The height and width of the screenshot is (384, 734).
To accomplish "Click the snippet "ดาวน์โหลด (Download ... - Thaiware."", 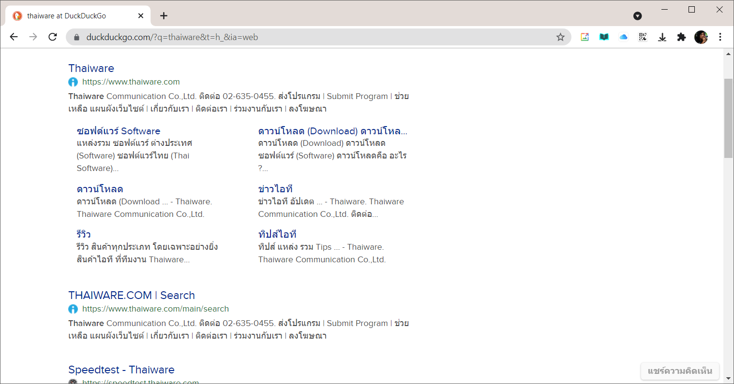I will click(x=144, y=201).
